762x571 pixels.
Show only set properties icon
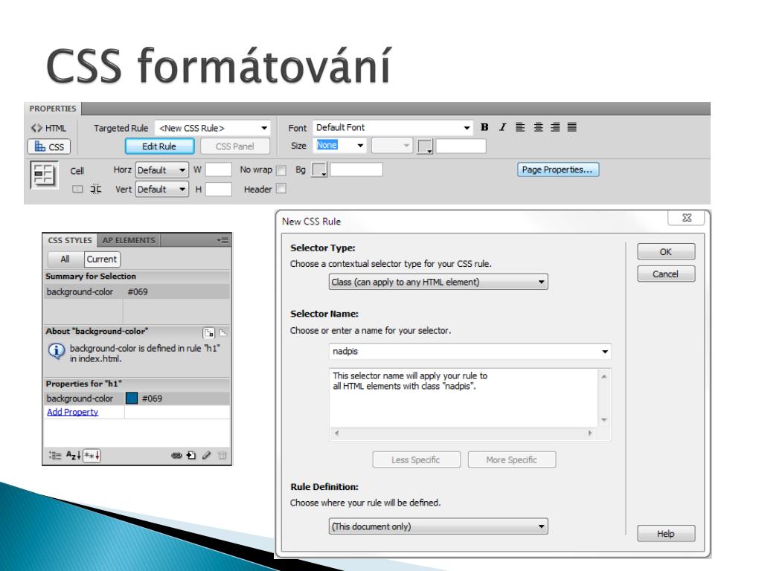point(92,456)
